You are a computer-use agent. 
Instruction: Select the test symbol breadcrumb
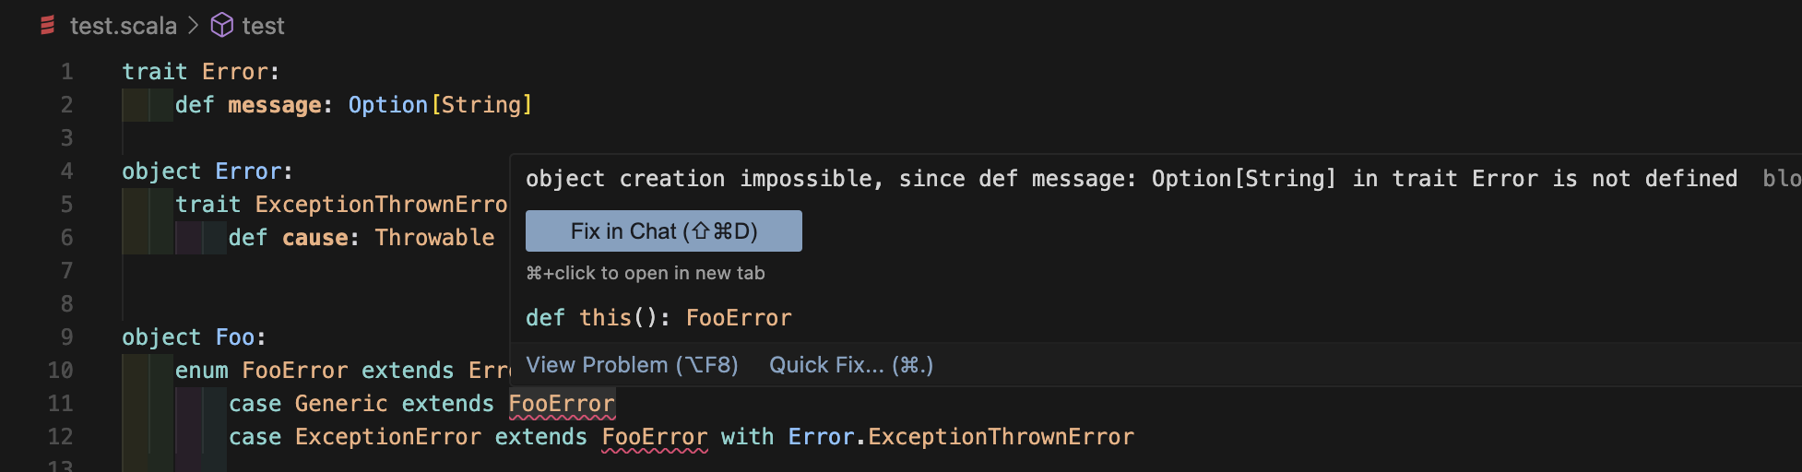[263, 26]
